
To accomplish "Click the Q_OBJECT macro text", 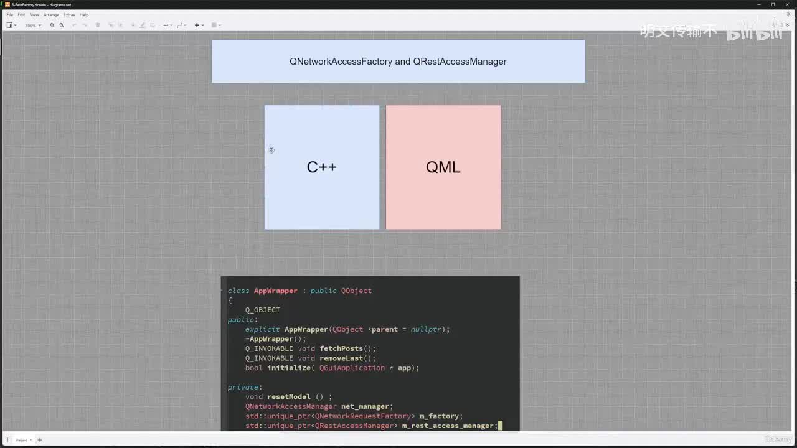I will pyautogui.click(x=263, y=310).
